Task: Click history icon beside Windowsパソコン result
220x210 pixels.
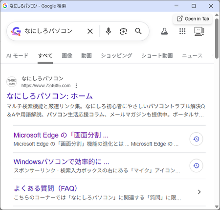Action: (196, 165)
